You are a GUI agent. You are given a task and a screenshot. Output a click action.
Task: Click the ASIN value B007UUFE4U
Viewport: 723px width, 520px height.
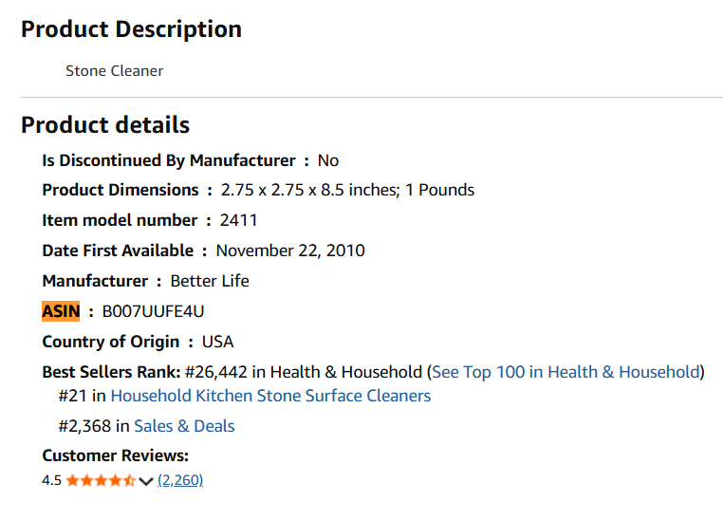point(153,311)
